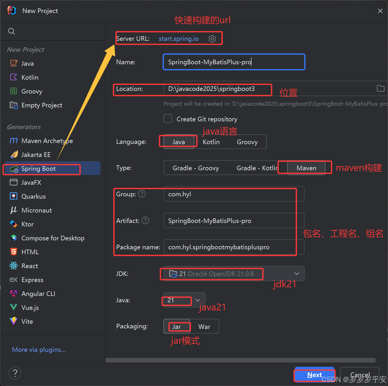The height and width of the screenshot is (386, 388).
Task: Click the Cancel button
Action: pyautogui.click(x=360, y=375)
